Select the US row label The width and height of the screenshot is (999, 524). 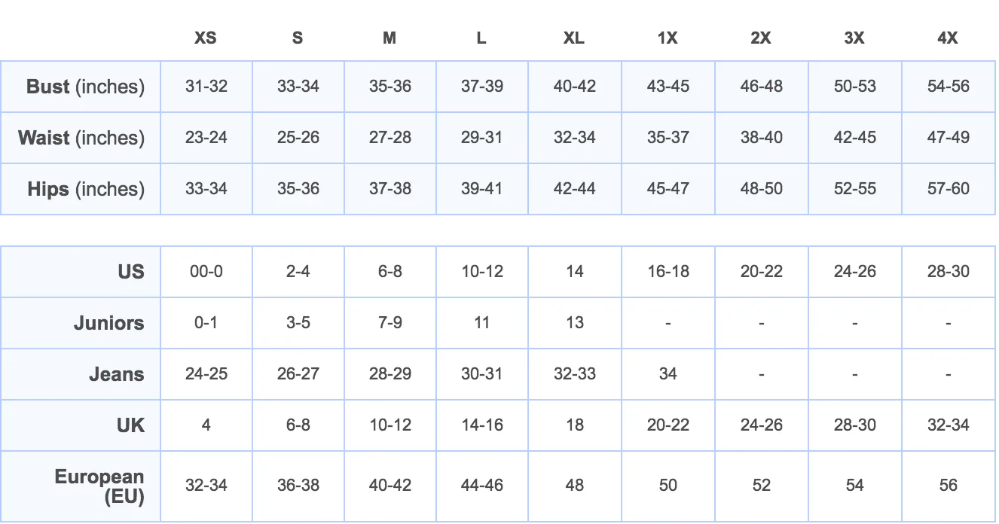[130, 272]
